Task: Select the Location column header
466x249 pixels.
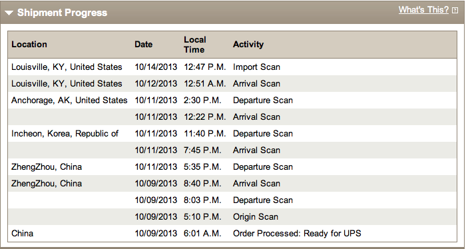Action: 29,44
